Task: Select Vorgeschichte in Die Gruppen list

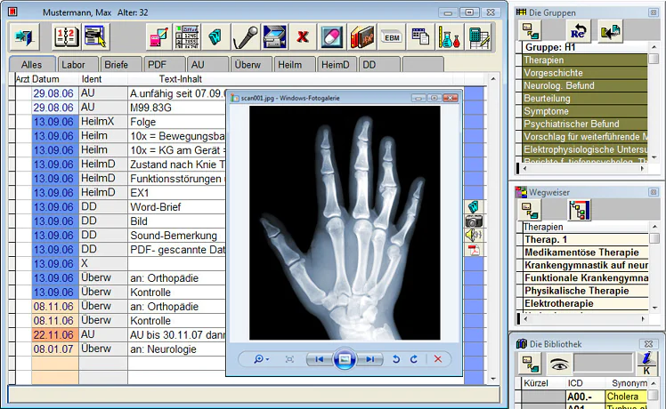Action: pos(584,73)
